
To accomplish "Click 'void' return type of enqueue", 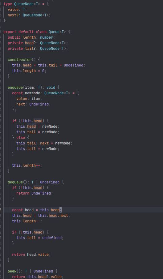I will 51,88.
